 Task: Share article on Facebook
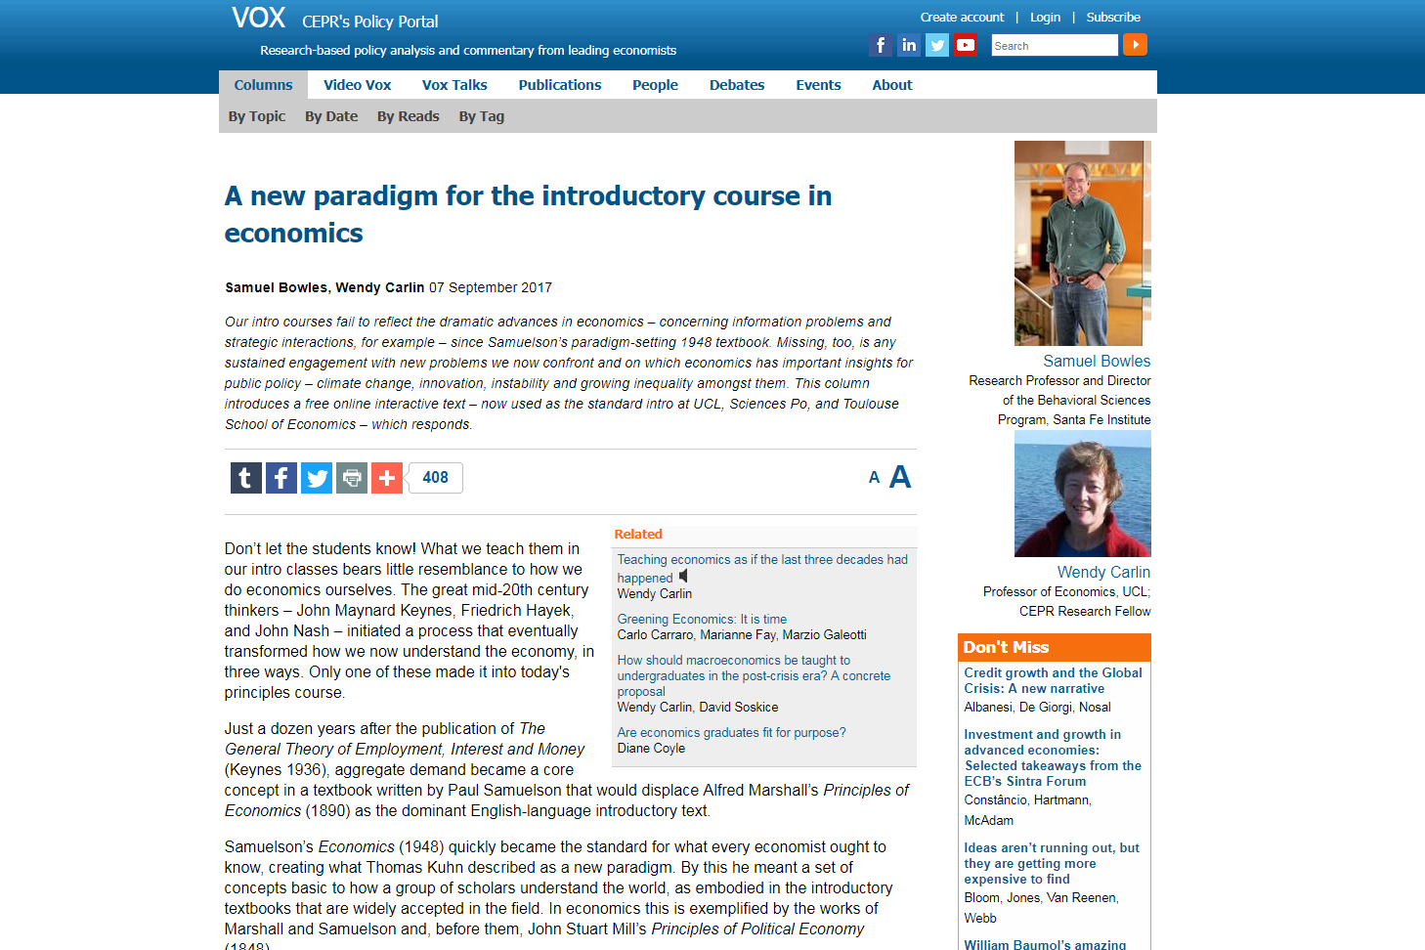[281, 478]
